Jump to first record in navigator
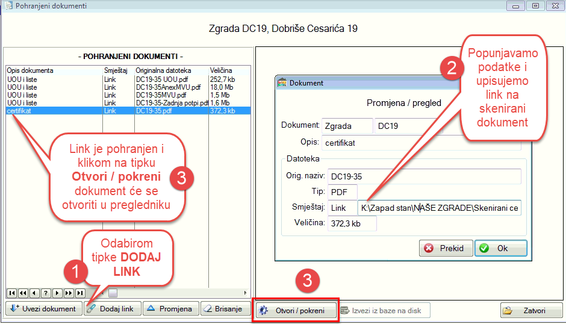 point(11,293)
